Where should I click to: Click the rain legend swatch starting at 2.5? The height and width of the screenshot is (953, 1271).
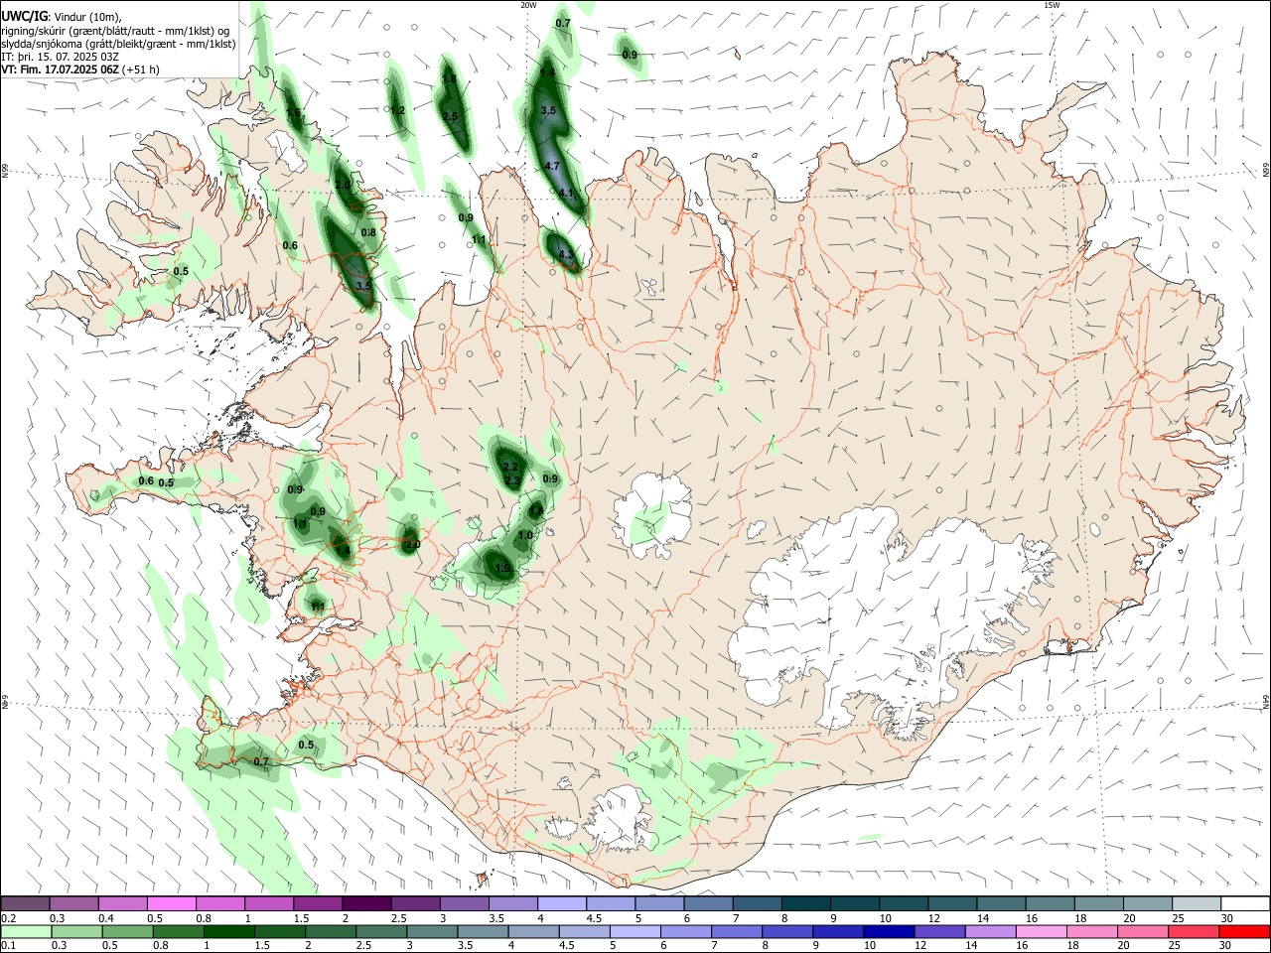tap(380, 931)
